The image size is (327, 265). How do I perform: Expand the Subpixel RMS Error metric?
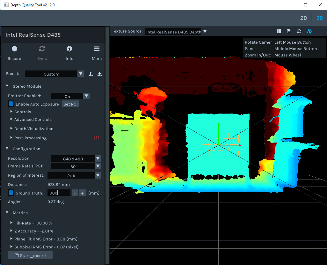click(x=11, y=247)
